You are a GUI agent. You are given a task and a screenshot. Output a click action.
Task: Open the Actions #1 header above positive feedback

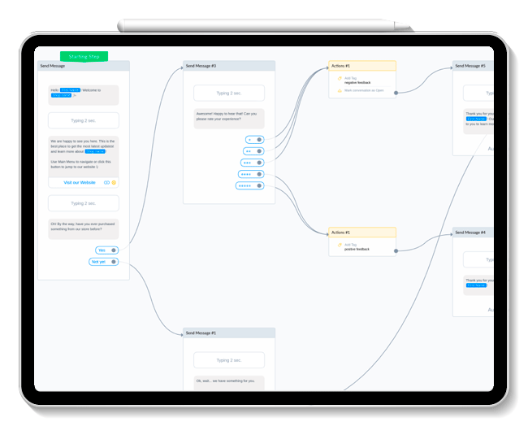coord(362,233)
